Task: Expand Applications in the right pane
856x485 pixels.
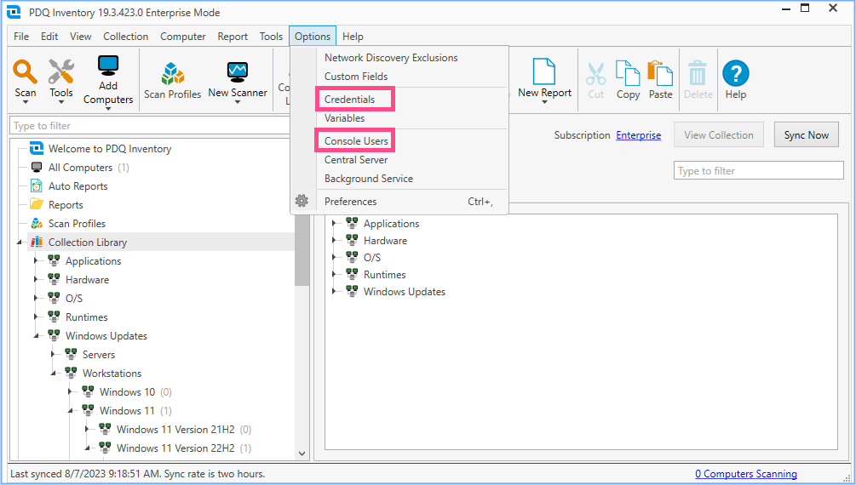Action: (x=334, y=223)
